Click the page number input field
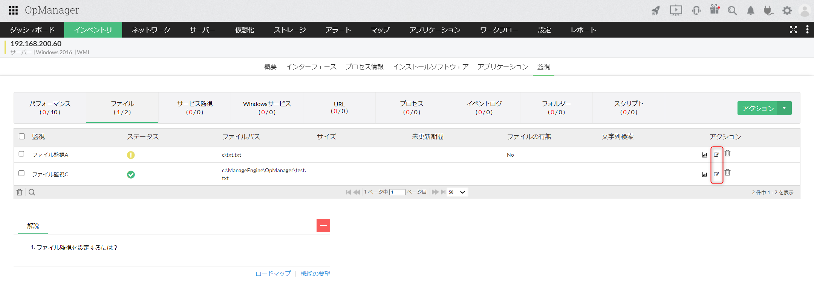 pos(397,192)
